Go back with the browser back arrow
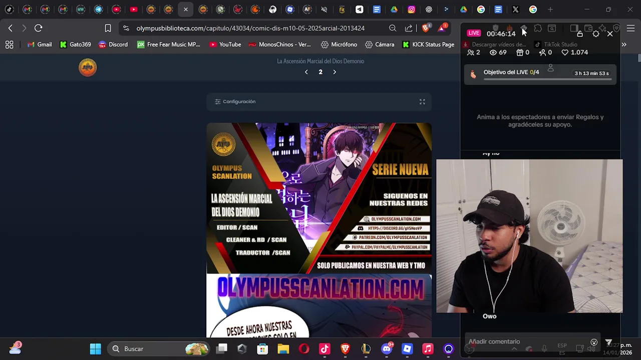641x360 pixels. click(x=11, y=28)
